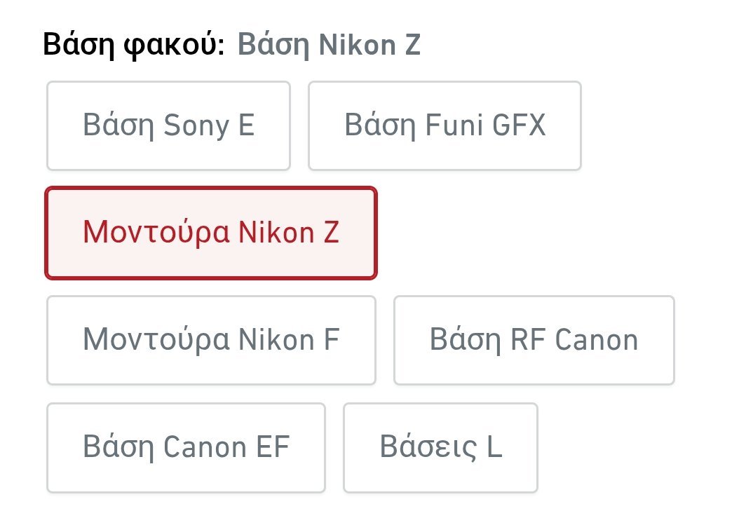The image size is (753, 525).
Task: Pick the GFX mount variant button
Action: tap(445, 125)
